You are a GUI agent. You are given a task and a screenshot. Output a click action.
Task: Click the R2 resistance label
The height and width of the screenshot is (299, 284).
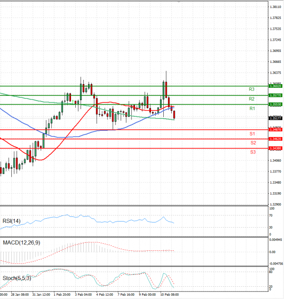251,99
